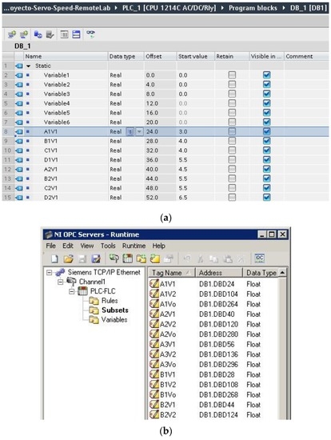Screen dimensions: 331x440
Task: Click the first insert row icon in DB_1 toolbar
Action: coord(12,34)
